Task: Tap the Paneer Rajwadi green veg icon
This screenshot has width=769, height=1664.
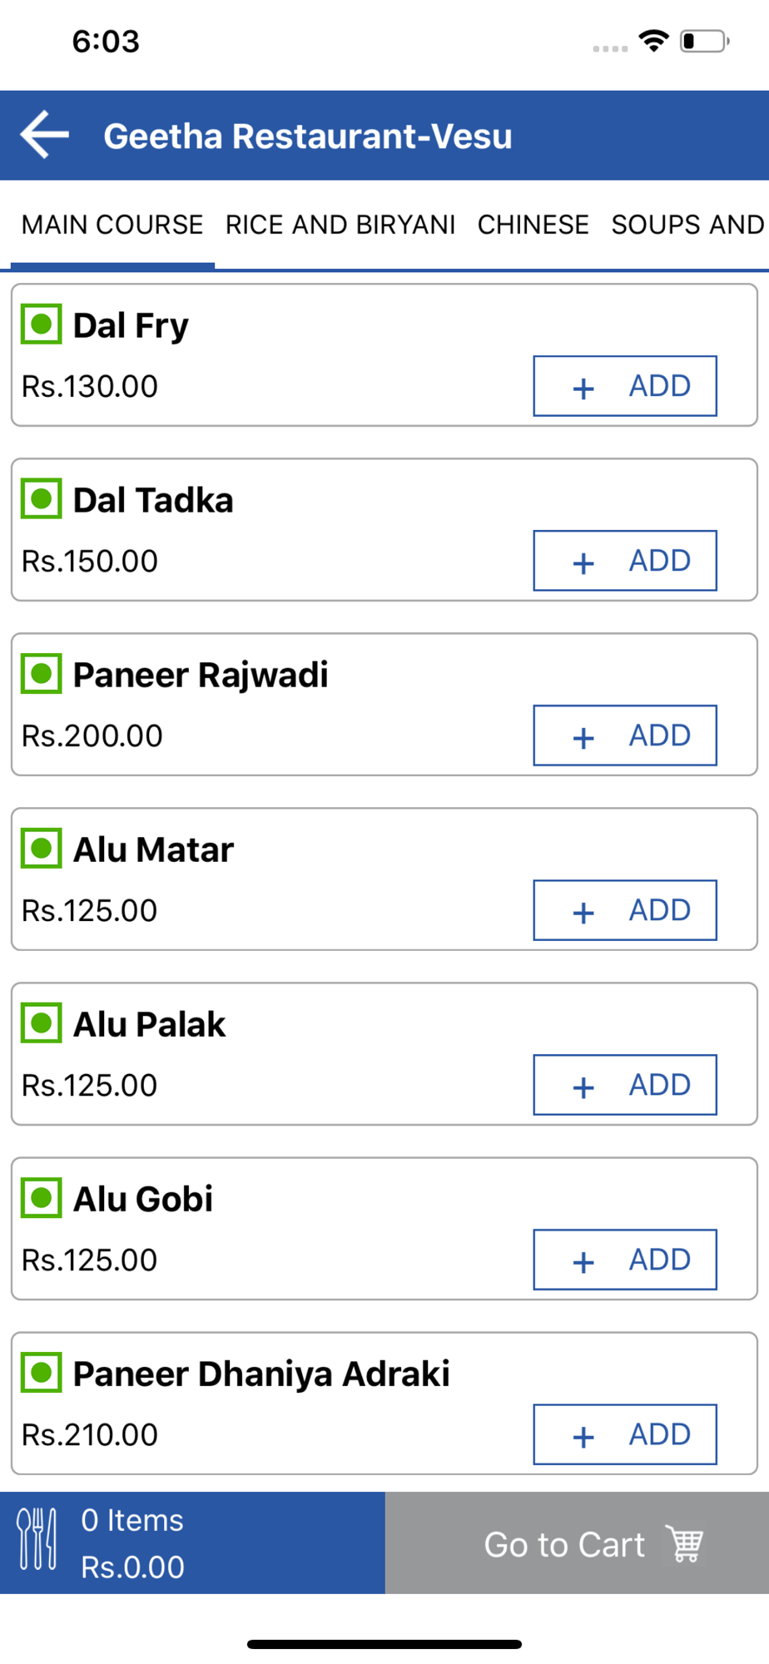Action: click(42, 674)
